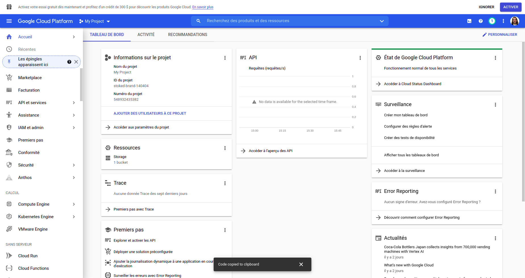Click the user account avatar
This screenshot has height=278, width=525.
click(514, 21)
